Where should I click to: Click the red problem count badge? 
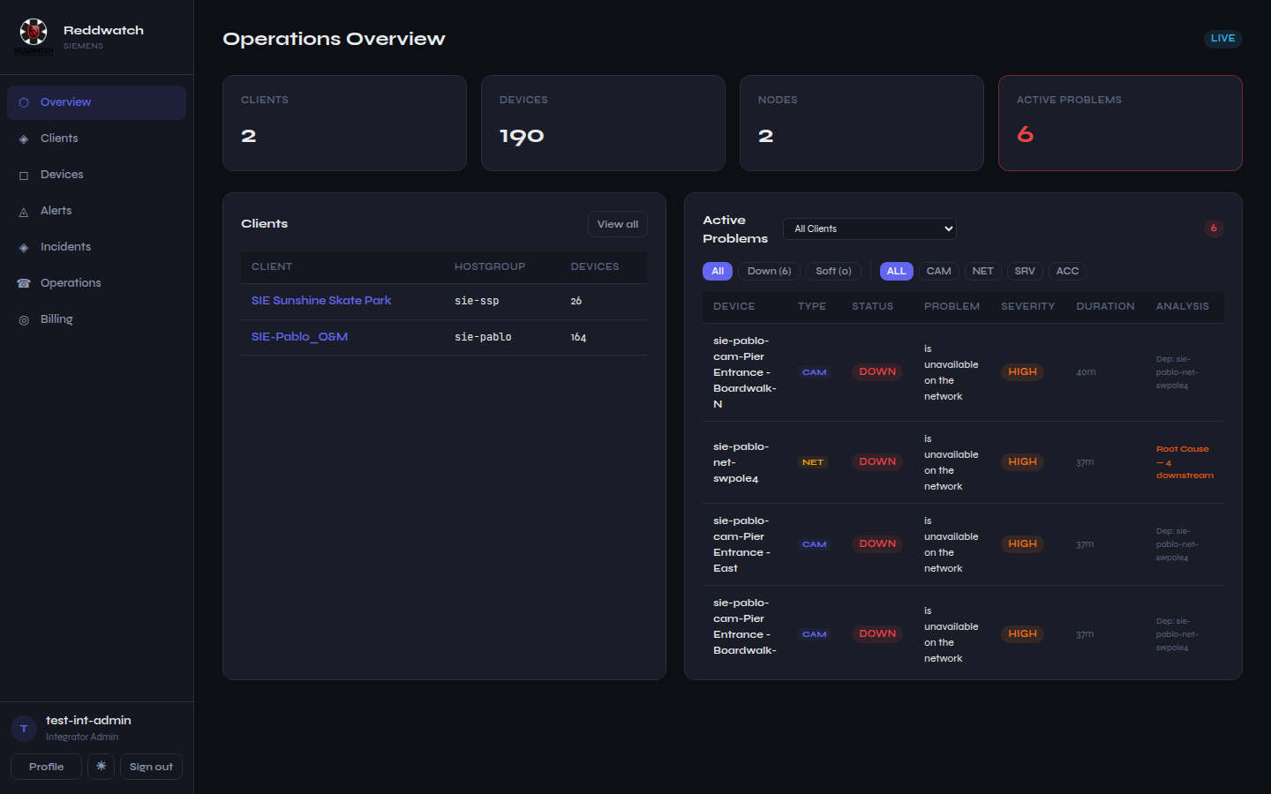pyautogui.click(x=1214, y=228)
